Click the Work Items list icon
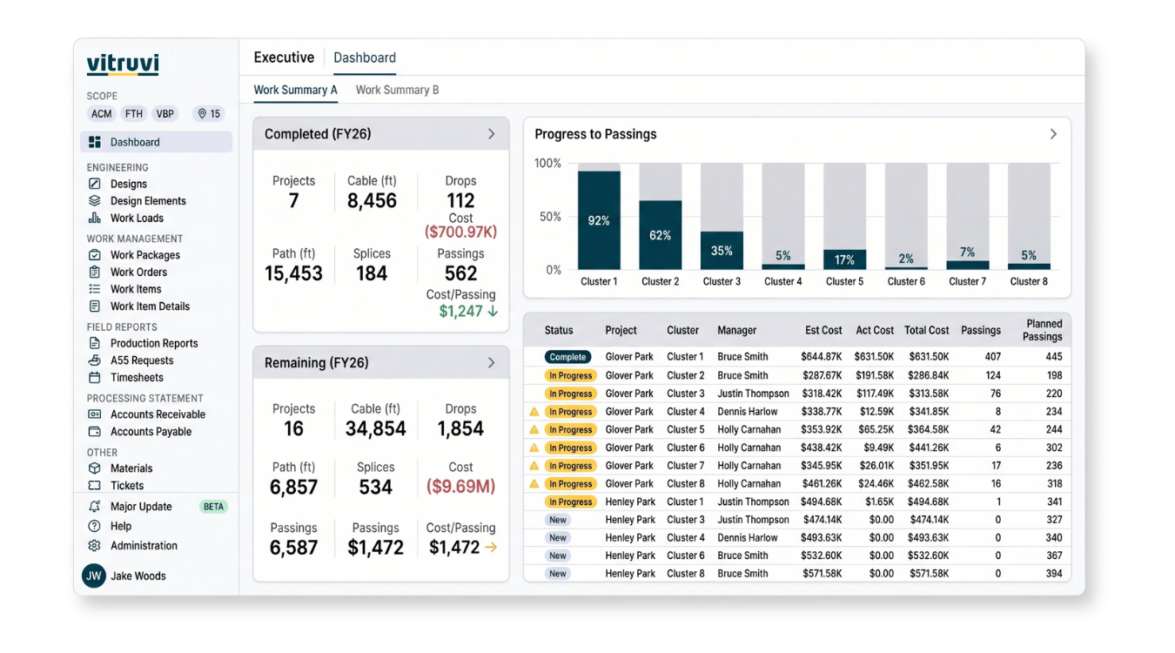 coord(95,289)
